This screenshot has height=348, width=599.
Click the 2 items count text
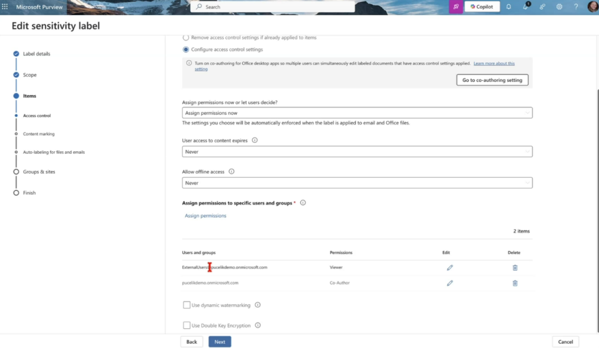coord(521,231)
